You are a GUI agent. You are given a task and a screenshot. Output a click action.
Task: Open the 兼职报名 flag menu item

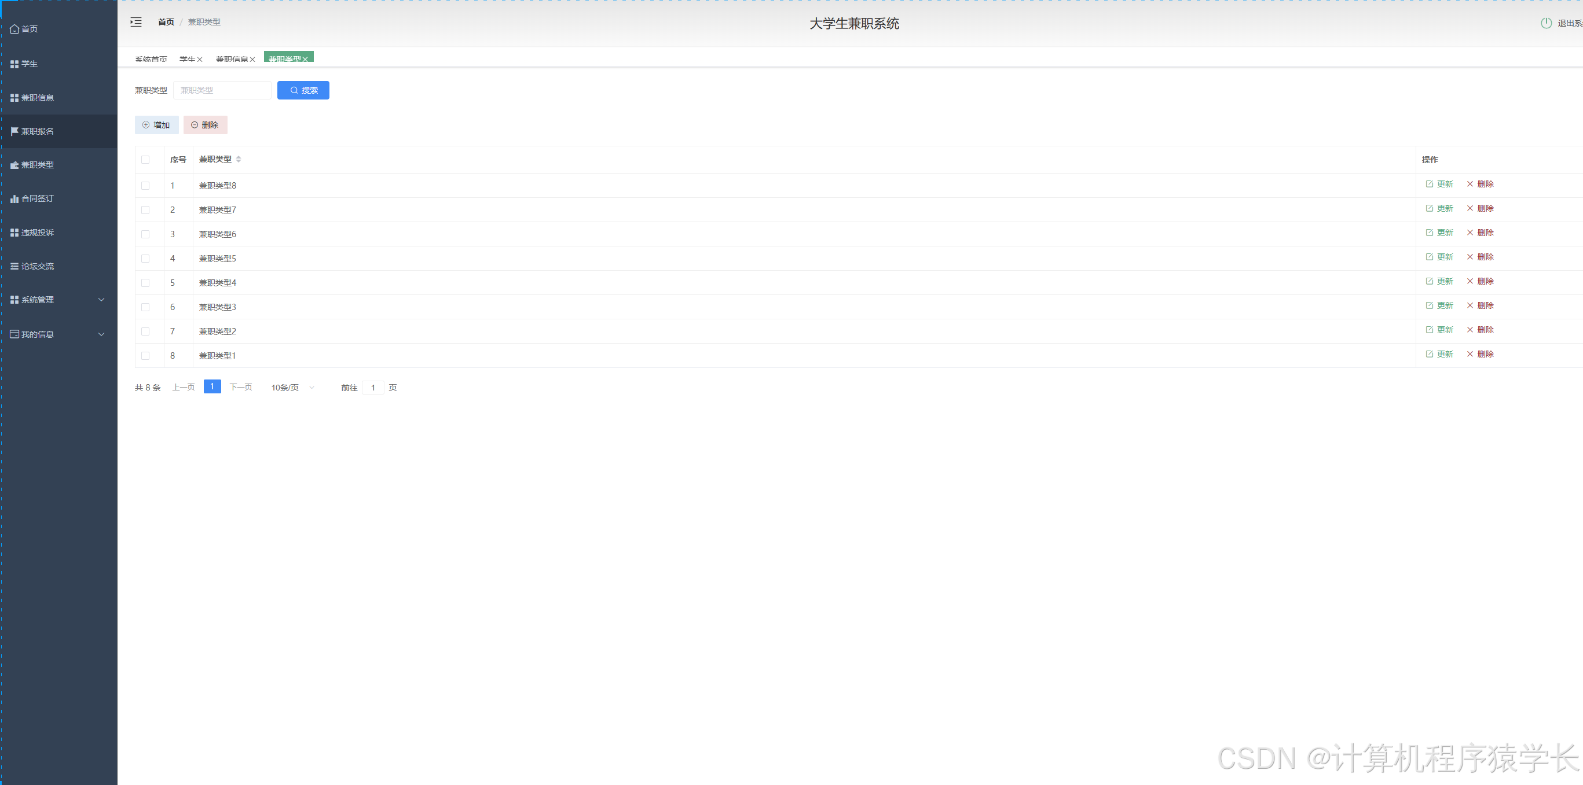37,131
